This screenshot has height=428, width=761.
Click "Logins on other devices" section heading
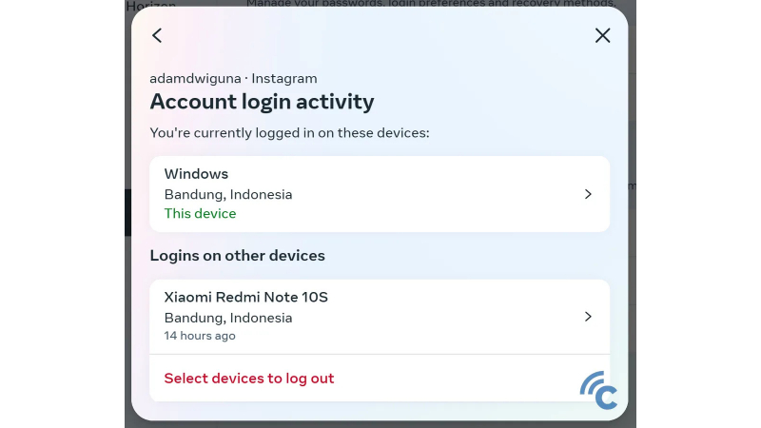tap(237, 256)
